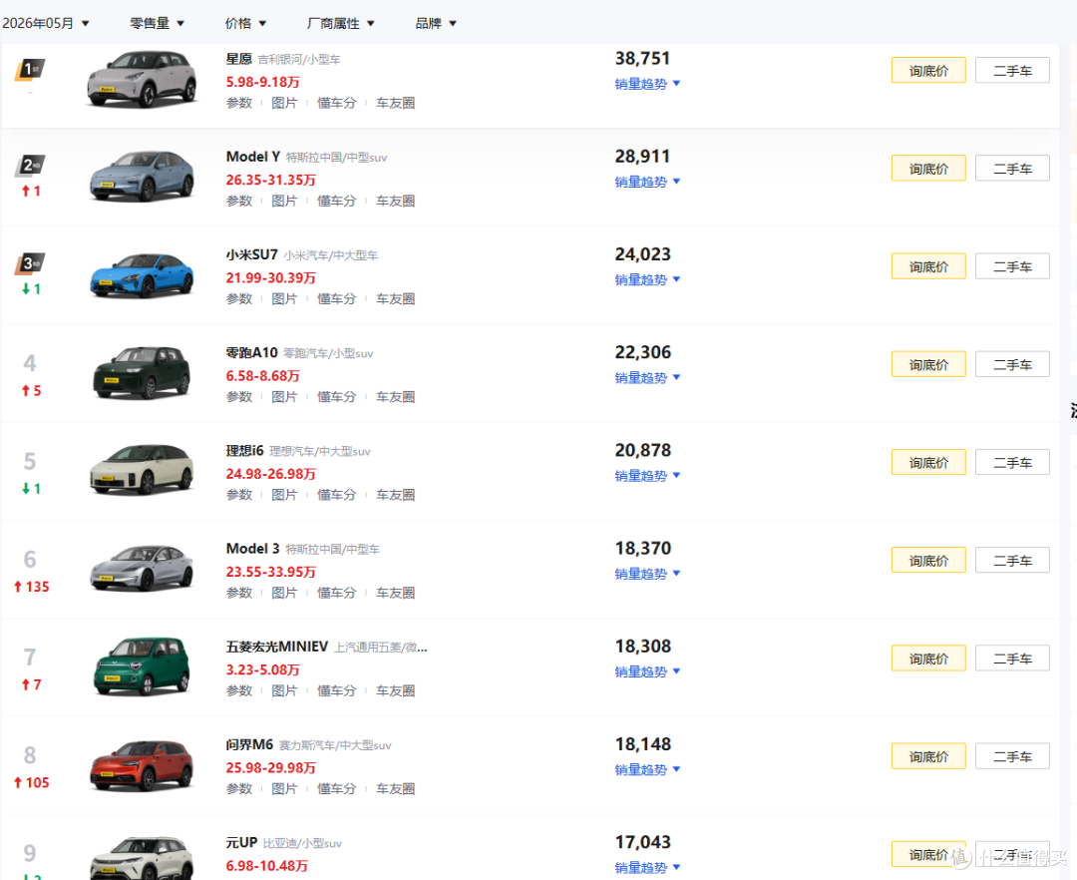The image size is (1077, 880).
Task: Click 二手车 for Model Y
Action: click(x=1012, y=169)
